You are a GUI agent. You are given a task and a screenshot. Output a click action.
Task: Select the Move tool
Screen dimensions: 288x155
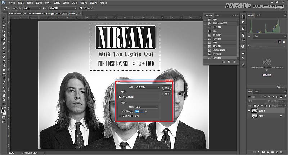coord(4,18)
